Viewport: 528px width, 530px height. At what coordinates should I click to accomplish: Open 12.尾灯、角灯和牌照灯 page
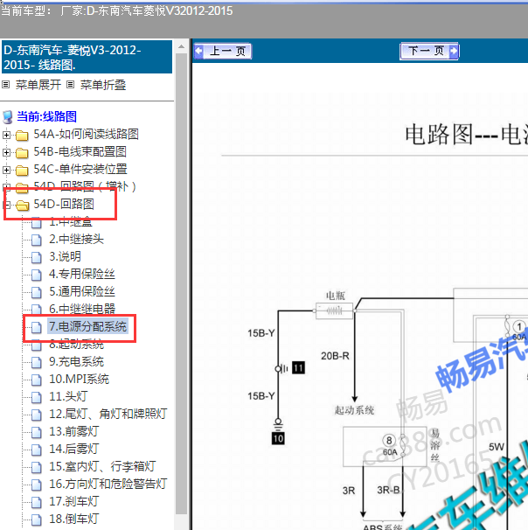pyautogui.click(x=108, y=414)
